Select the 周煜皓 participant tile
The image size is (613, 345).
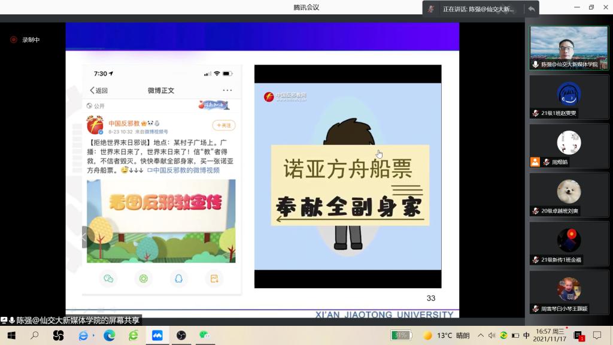click(x=568, y=149)
